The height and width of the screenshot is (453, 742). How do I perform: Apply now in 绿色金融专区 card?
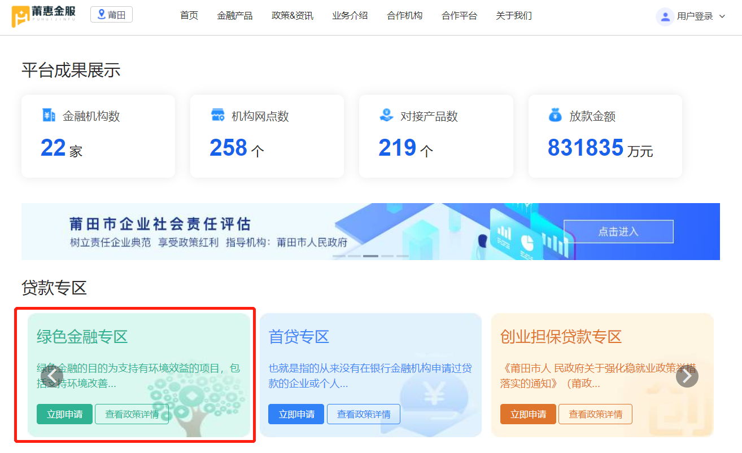64,414
